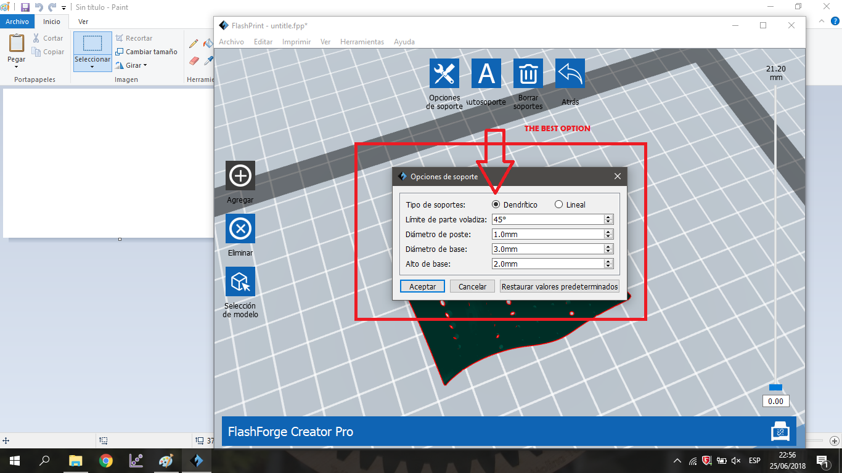Click Copiar in Paint ribbon

point(47,52)
